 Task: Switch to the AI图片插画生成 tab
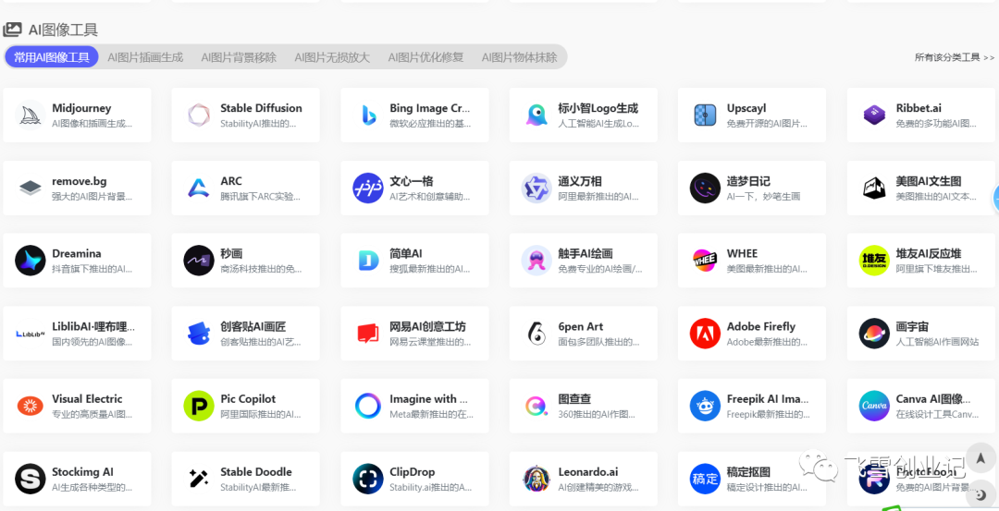click(x=145, y=57)
